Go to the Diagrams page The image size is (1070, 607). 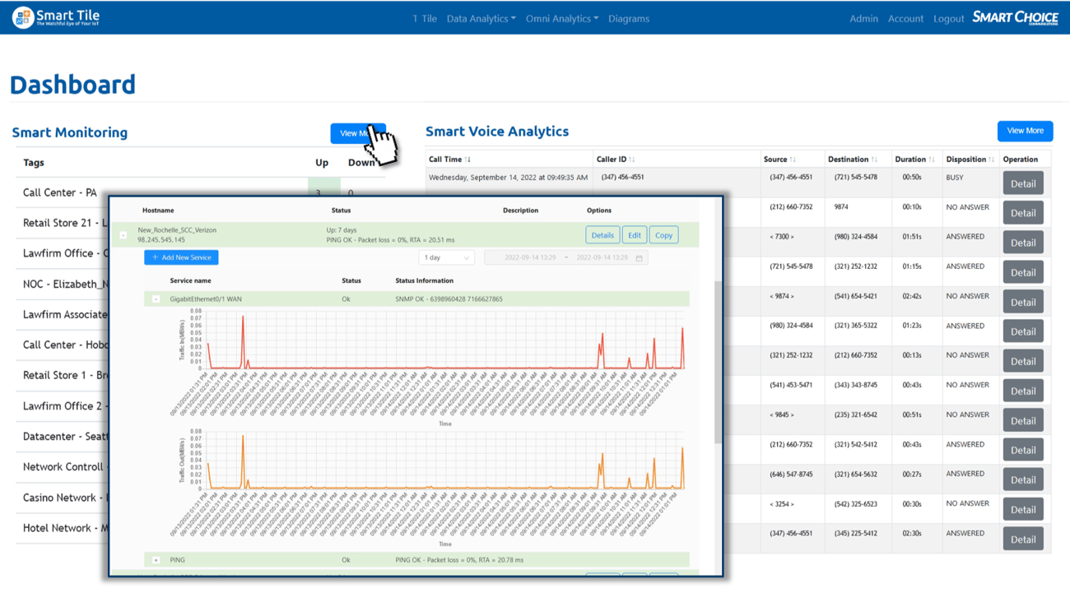pyautogui.click(x=628, y=18)
